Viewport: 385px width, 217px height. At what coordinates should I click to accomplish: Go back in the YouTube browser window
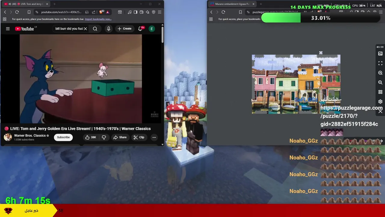pyautogui.click(x=5, y=12)
